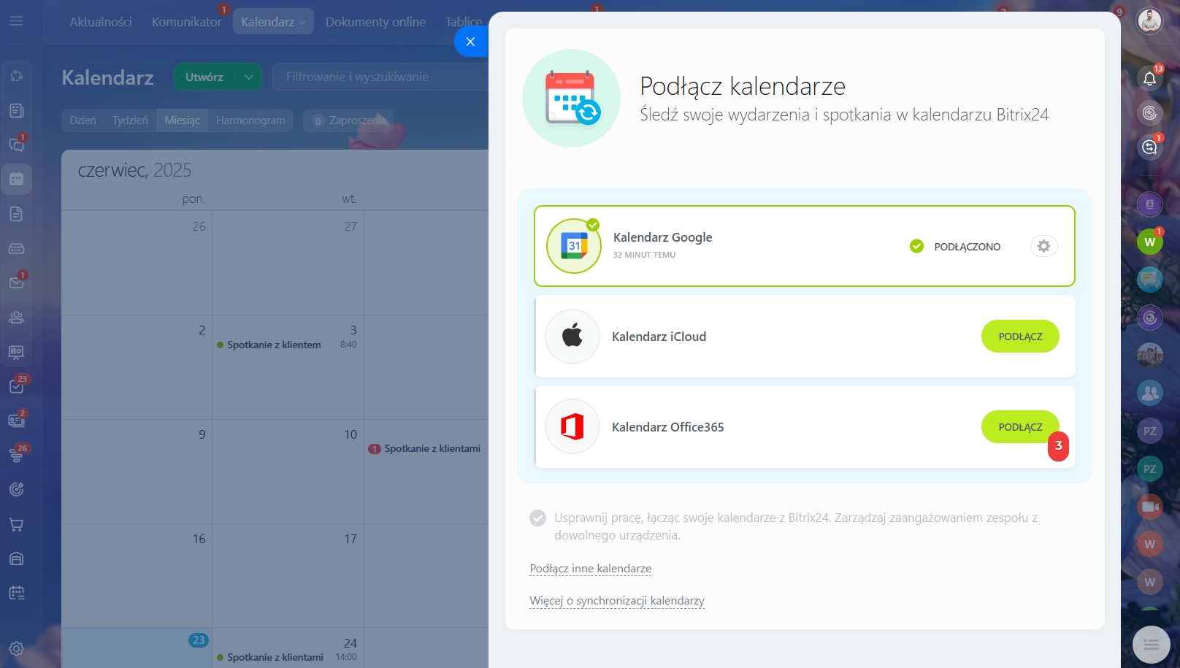Open the goals target sidebar icon
This screenshot has height=668, width=1180.
click(16, 489)
